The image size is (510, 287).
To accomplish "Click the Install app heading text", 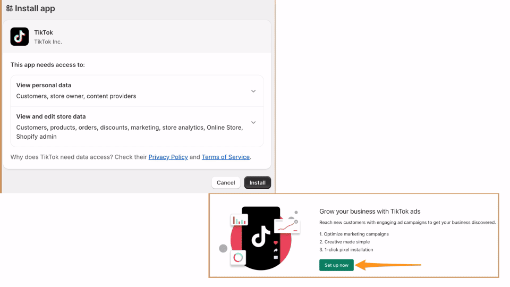I will click(x=35, y=9).
